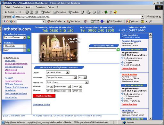Click the red Suche starten button
Screen dimensions: 164x125
click(44, 96)
